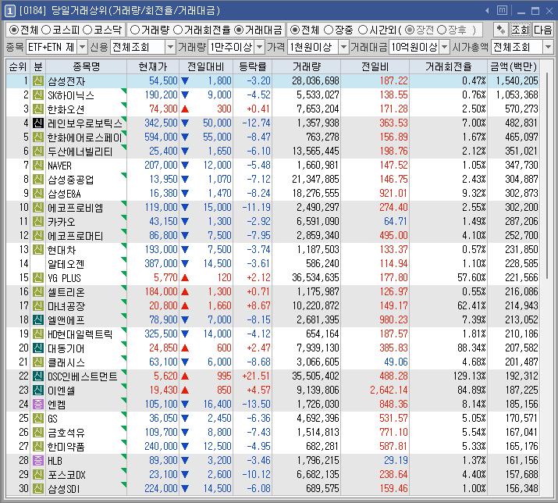Click change rate -13.50 of 엔켐
Viewport: 558px width, 503px height.
pyautogui.click(x=257, y=404)
